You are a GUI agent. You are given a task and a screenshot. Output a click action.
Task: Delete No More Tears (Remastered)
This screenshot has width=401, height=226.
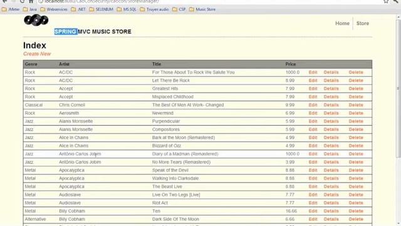pos(356,162)
